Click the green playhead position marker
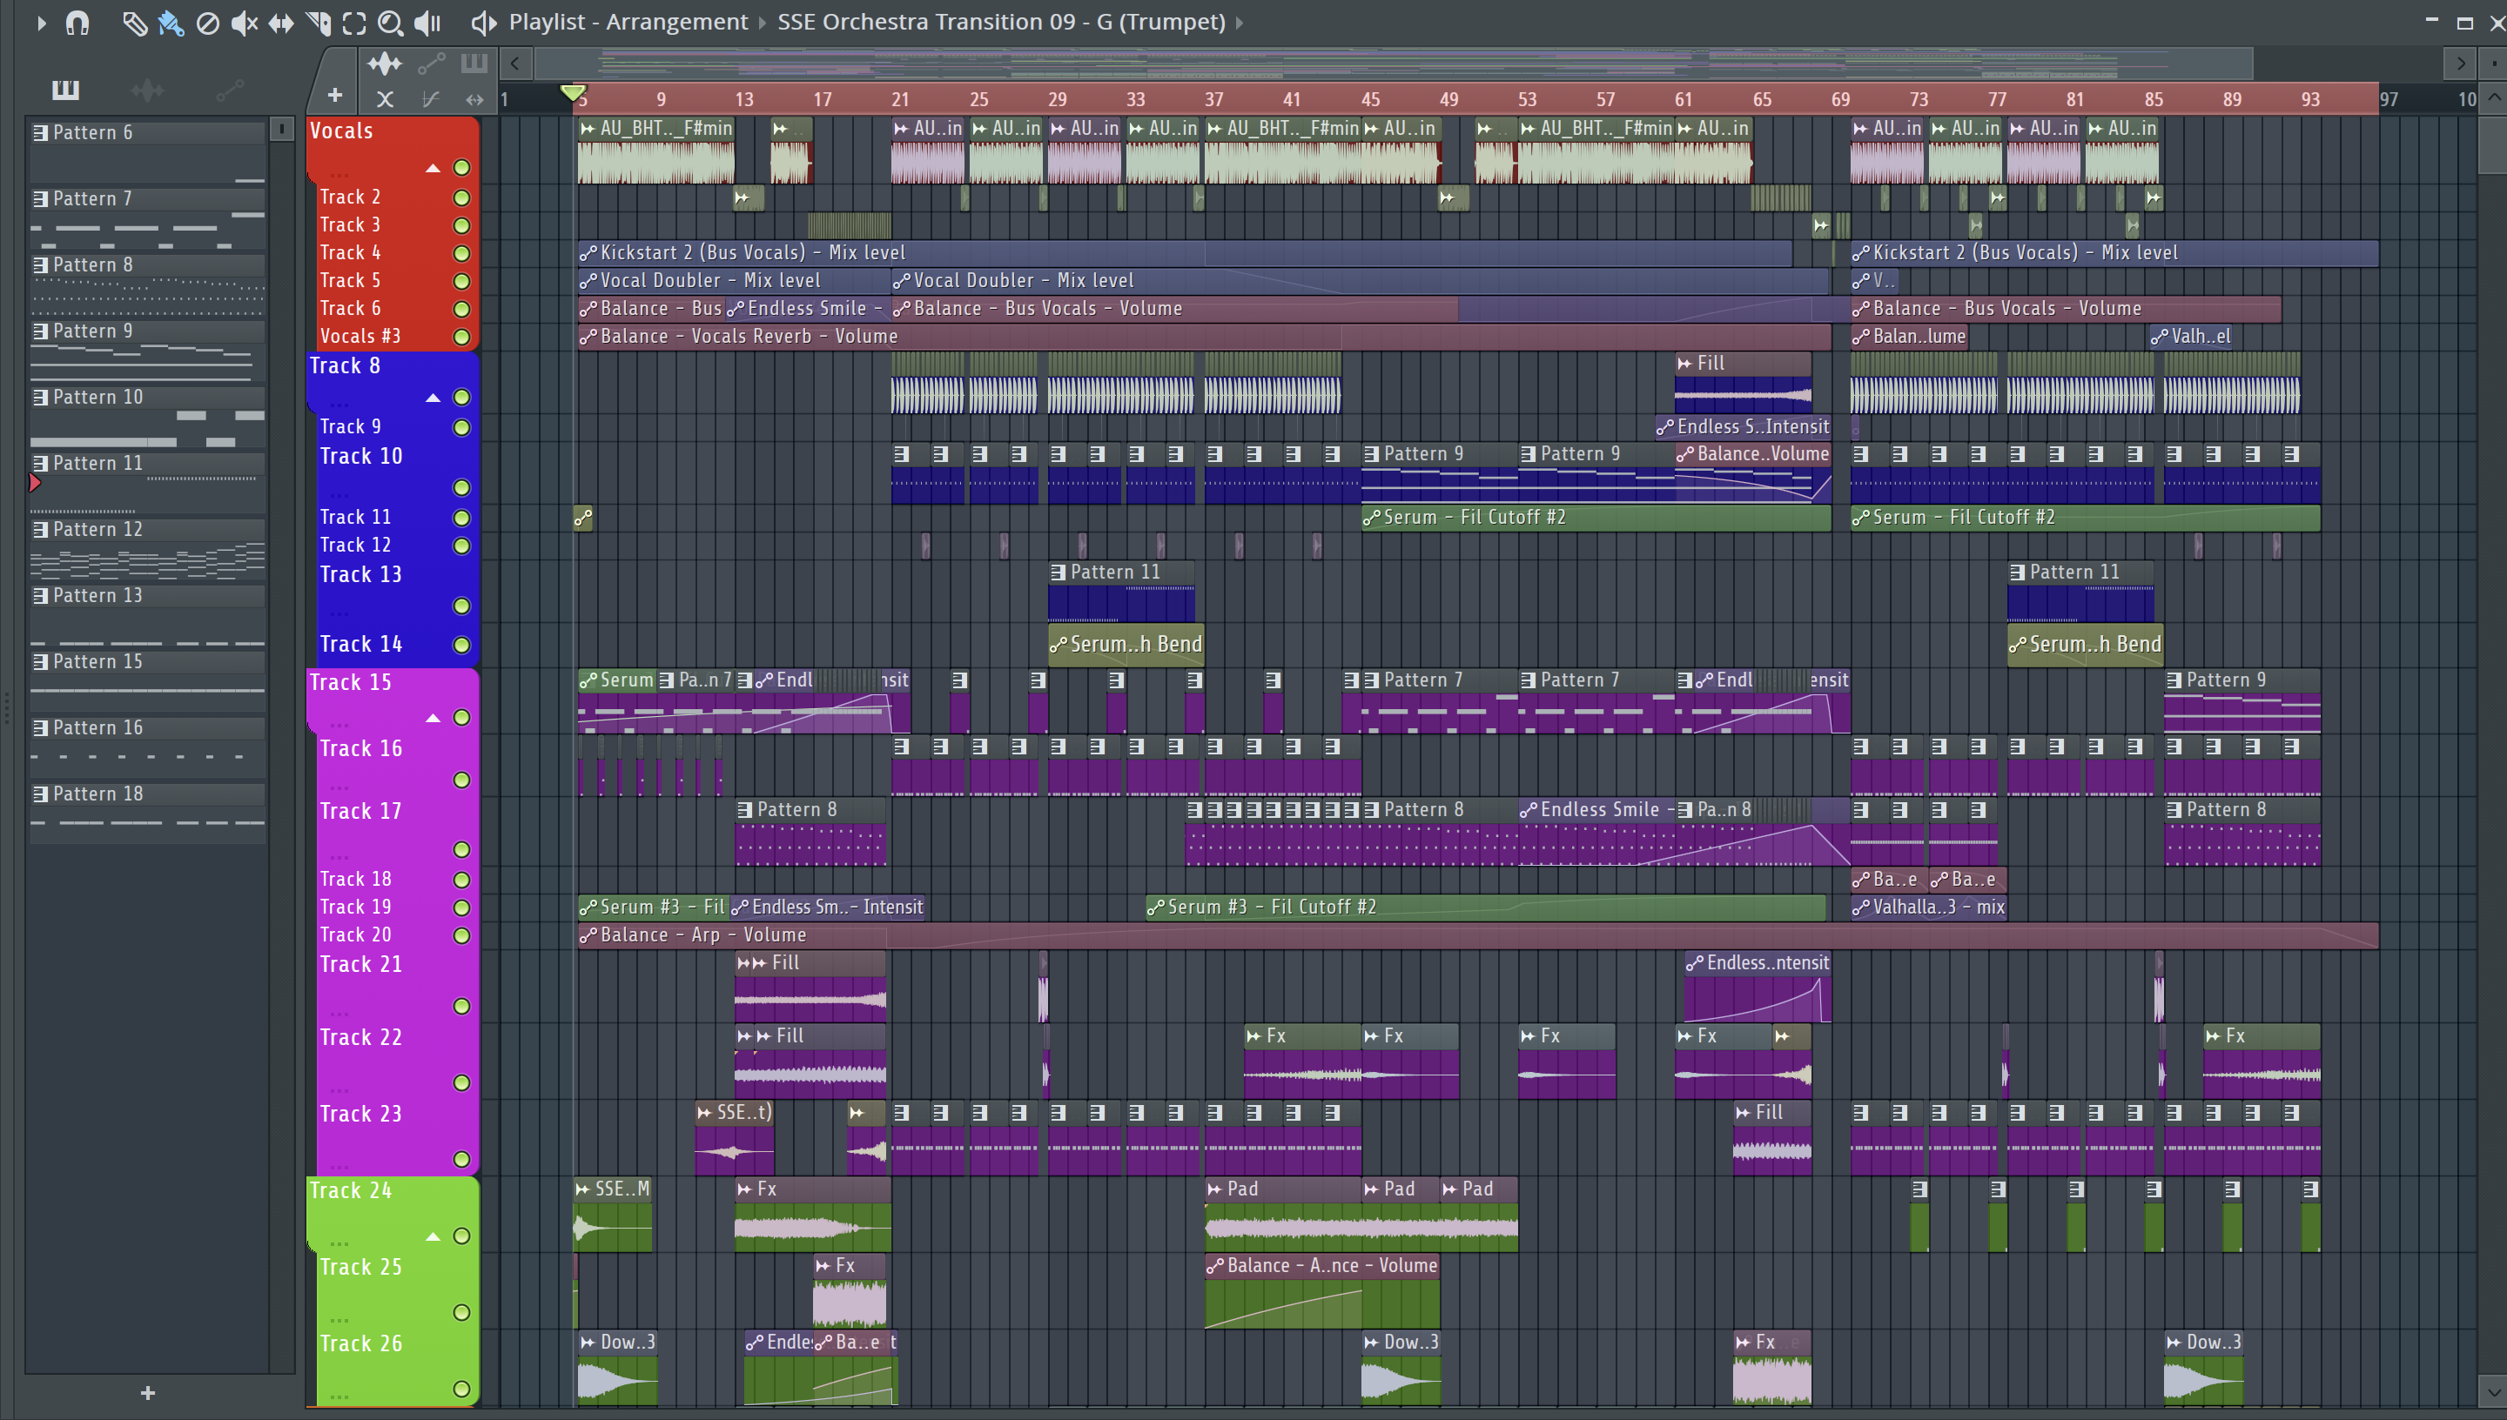 pos(574,92)
